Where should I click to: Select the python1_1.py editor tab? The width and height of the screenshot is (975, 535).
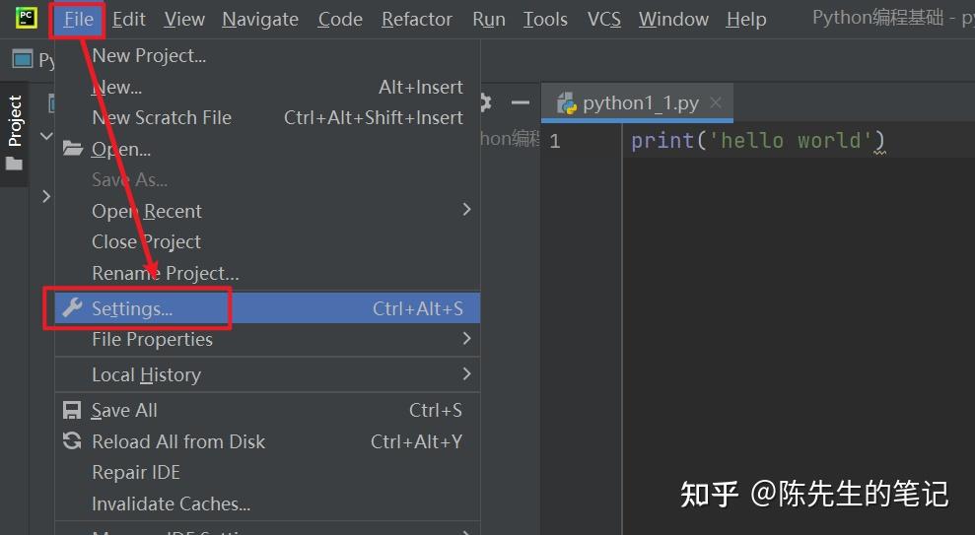pos(640,103)
